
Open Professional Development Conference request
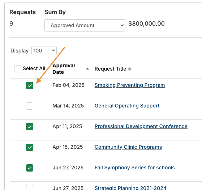point(141,126)
